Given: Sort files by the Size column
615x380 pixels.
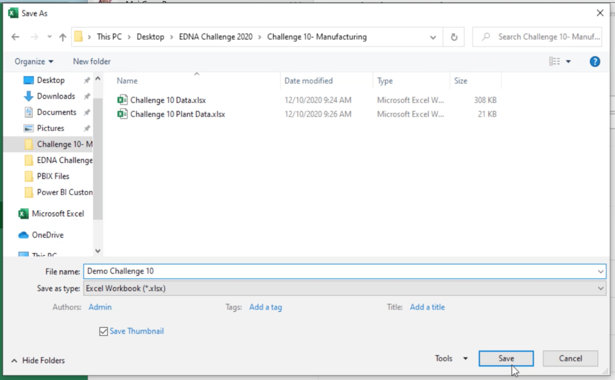Looking at the screenshot, I should pos(461,81).
